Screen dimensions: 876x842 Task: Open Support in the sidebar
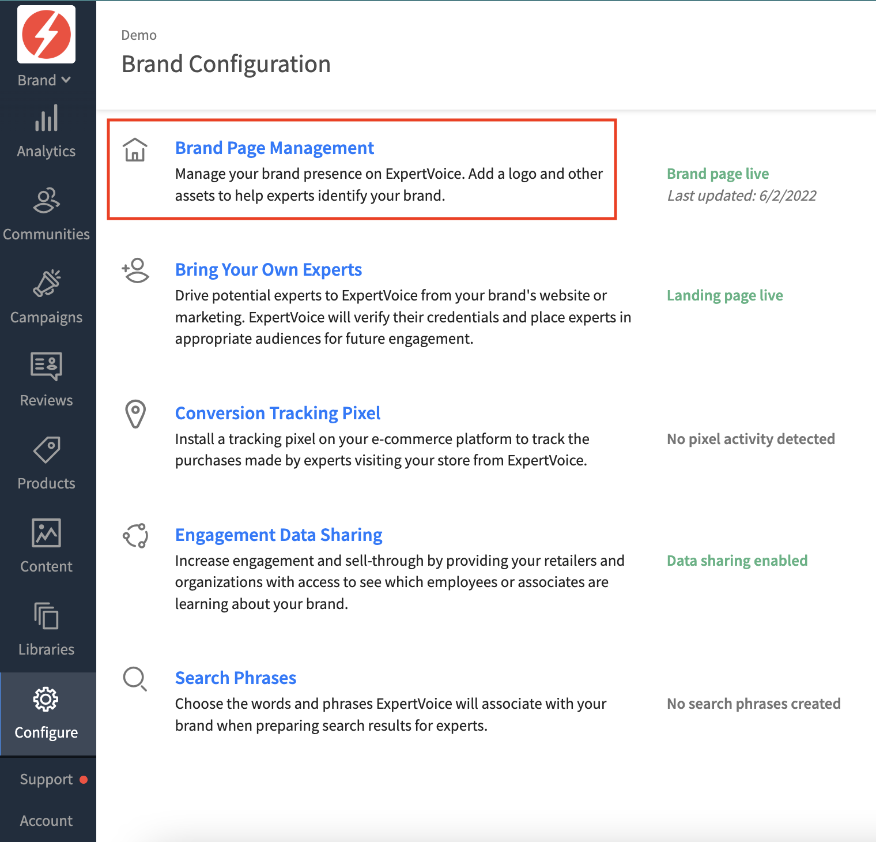click(46, 780)
